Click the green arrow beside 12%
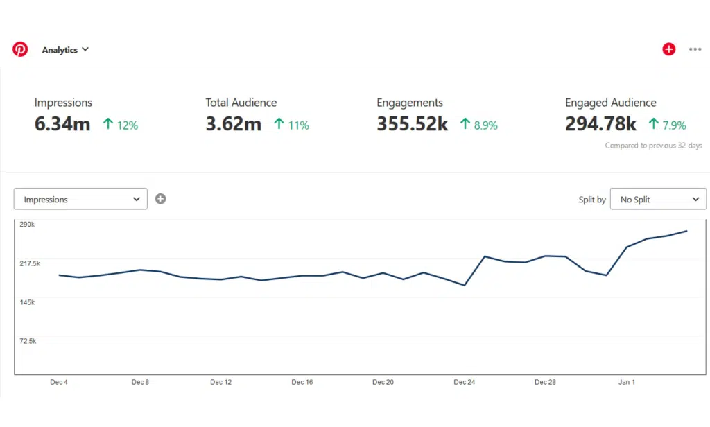Image resolution: width=710 pixels, height=427 pixels. 107,125
